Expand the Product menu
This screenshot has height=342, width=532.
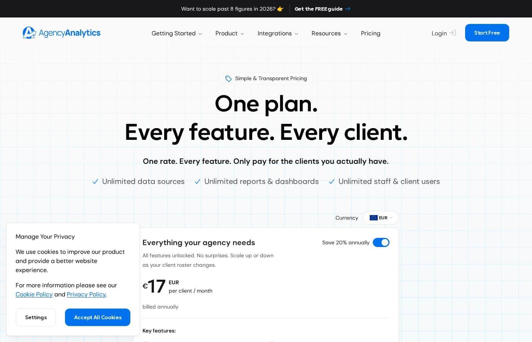point(230,33)
